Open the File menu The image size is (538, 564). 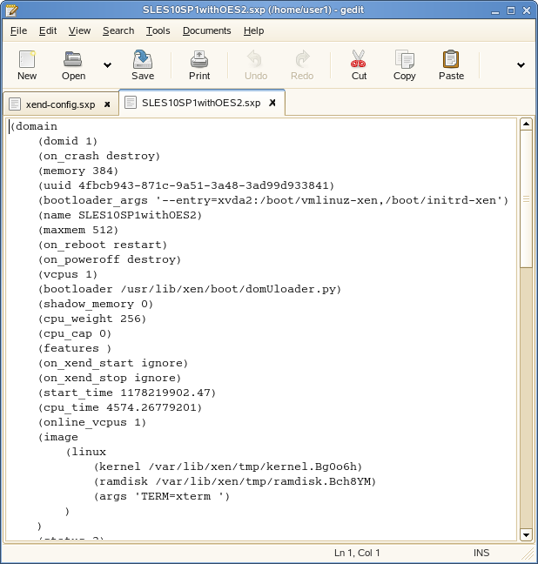tap(18, 31)
